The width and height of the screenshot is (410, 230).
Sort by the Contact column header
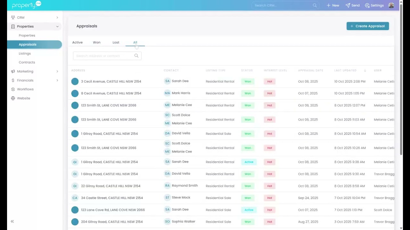(x=171, y=70)
